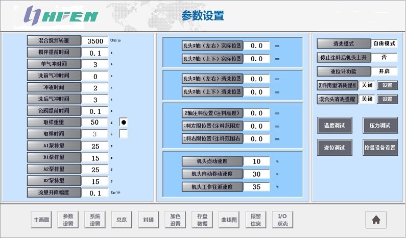Edit B2泵排量 value field
The image size is (406, 238).
(95, 181)
